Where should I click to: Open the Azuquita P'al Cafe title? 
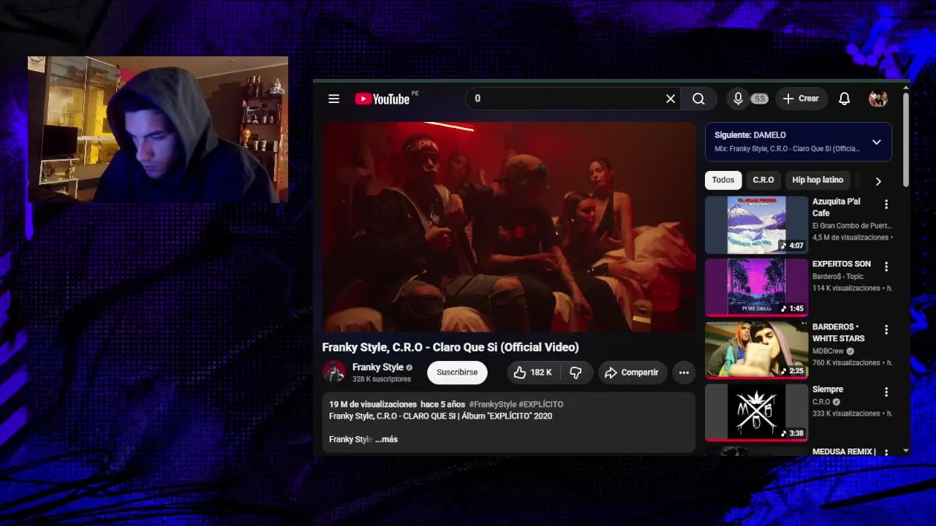pos(837,207)
